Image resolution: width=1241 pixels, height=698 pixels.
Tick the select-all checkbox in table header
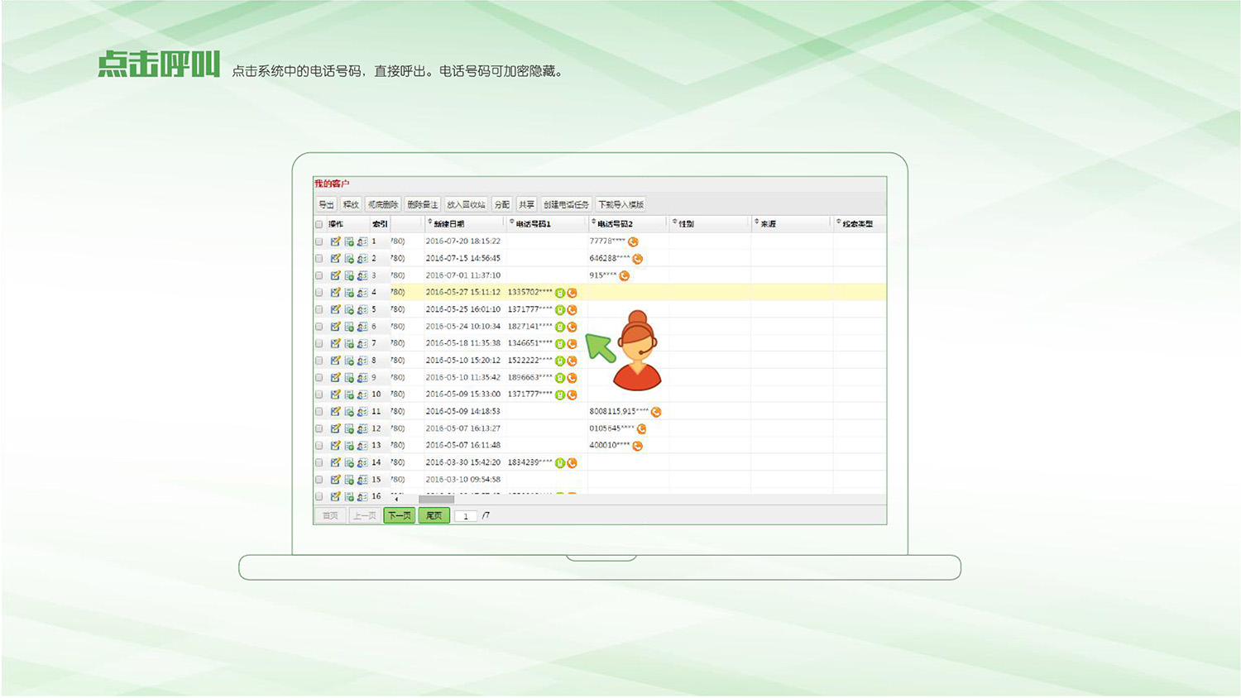(x=319, y=224)
